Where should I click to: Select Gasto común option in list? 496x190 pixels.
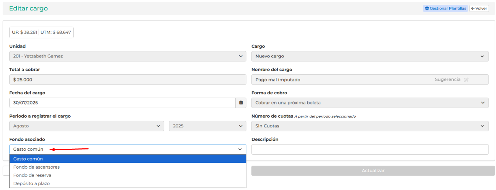[128, 159]
